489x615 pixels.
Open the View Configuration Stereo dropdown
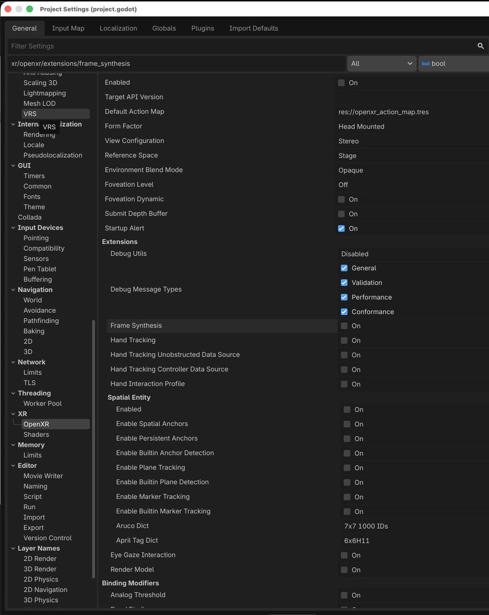412,141
